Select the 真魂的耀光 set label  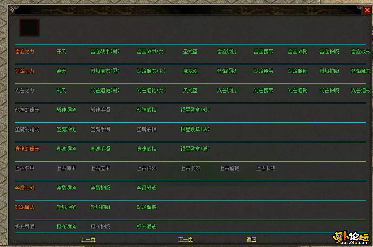click(27, 149)
